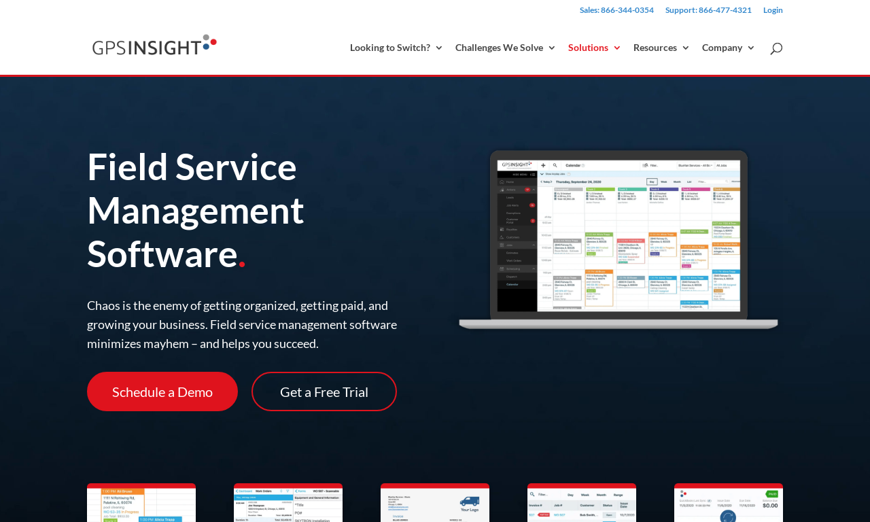
Task: Open the Solutions dropdown menu
Action: [595, 48]
